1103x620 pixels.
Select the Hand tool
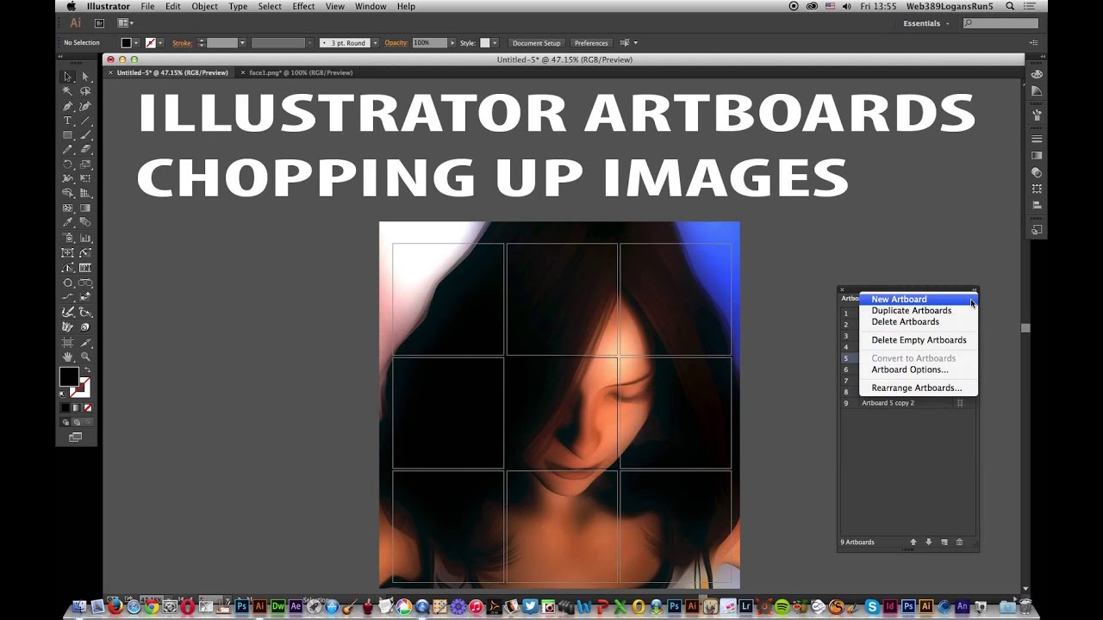tap(67, 356)
